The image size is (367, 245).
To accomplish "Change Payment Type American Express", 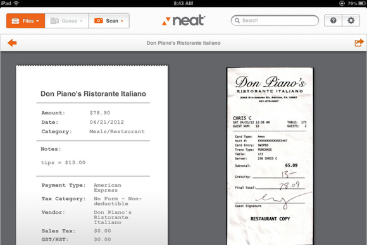I will (x=108, y=188).
